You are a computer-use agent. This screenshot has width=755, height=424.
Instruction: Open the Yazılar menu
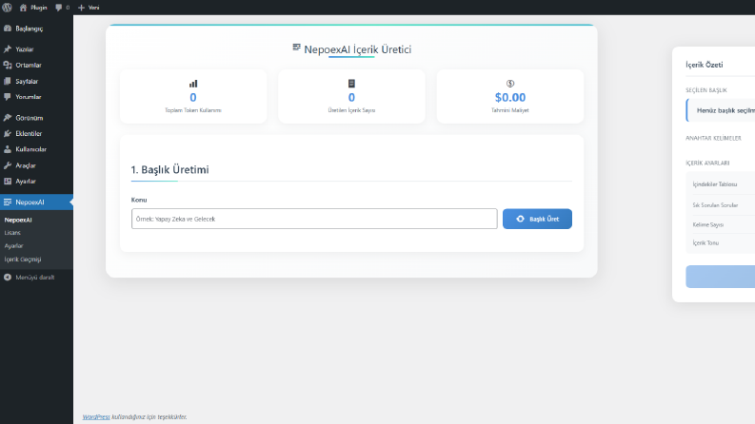point(36,49)
